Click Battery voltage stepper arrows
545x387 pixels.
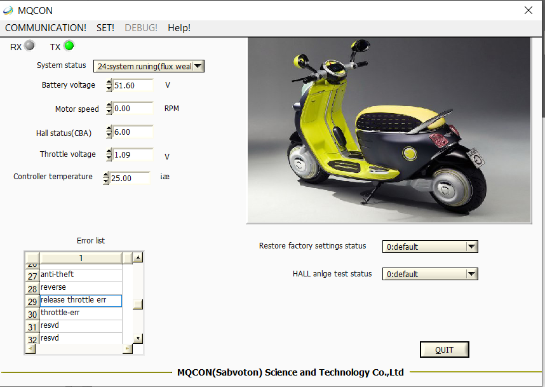tap(109, 86)
